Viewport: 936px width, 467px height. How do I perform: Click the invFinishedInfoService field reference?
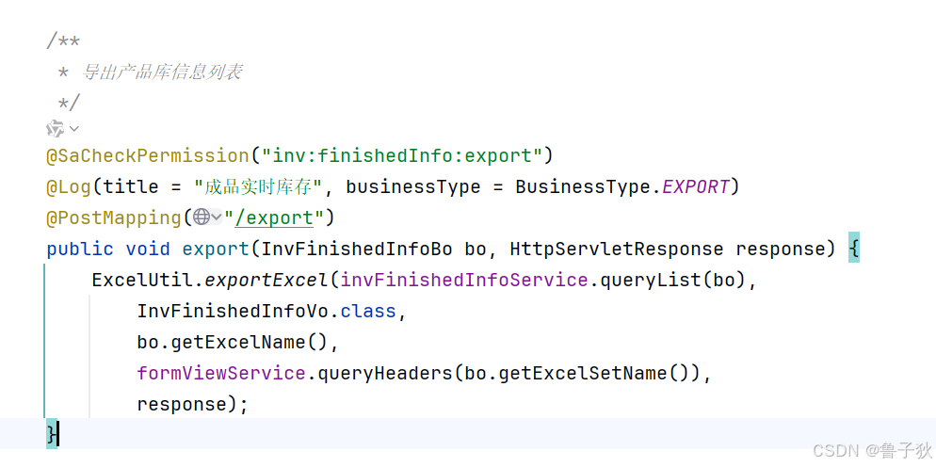click(464, 280)
